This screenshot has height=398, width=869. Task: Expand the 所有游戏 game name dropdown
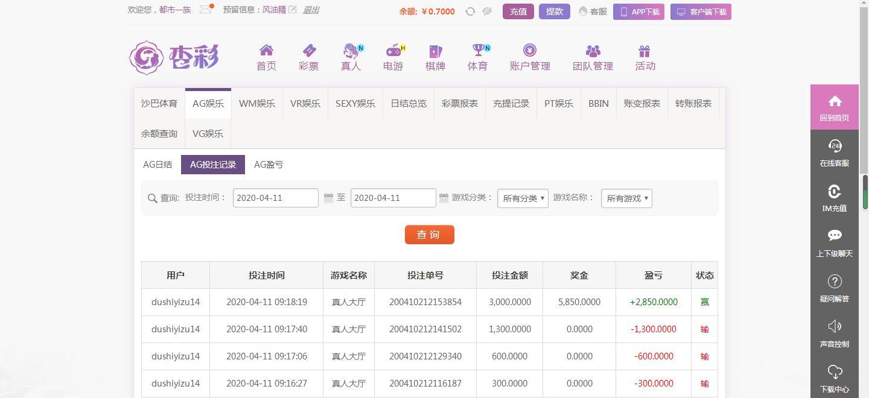point(626,198)
